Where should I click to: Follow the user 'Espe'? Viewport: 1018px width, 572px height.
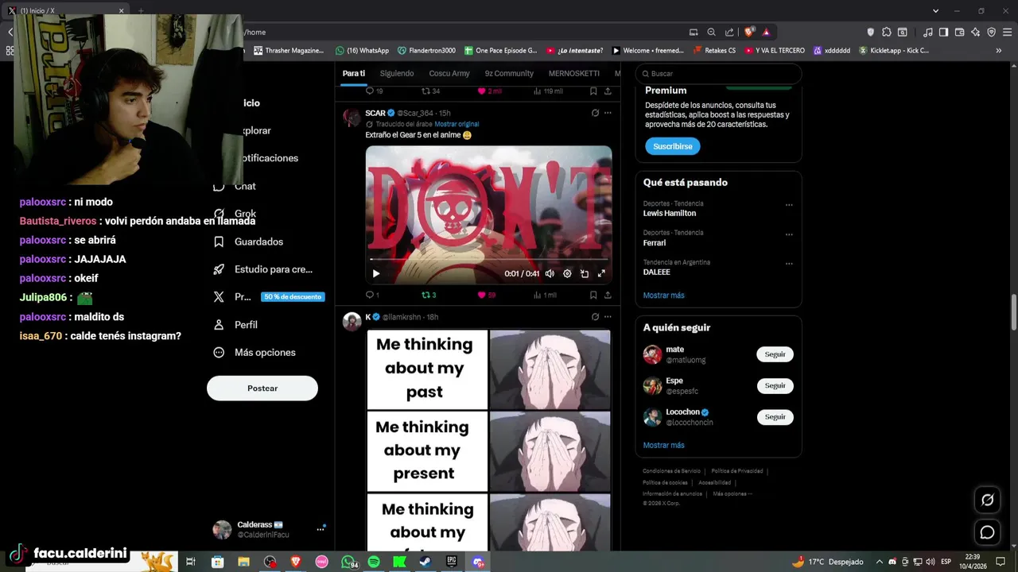(775, 385)
